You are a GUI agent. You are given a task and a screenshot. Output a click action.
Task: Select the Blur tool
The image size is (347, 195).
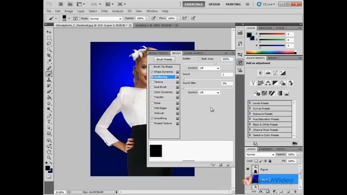tap(49, 103)
